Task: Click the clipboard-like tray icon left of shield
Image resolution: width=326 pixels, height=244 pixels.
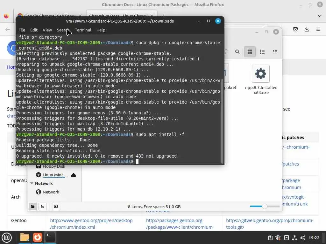Action: (x=270, y=238)
